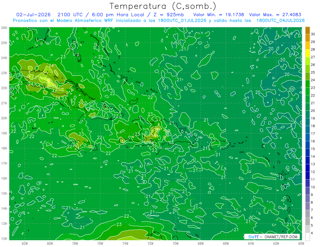The image size is (320, 247).
Task: Click the yellow legend swatch between 27 and 28
Action: [307, 53]
